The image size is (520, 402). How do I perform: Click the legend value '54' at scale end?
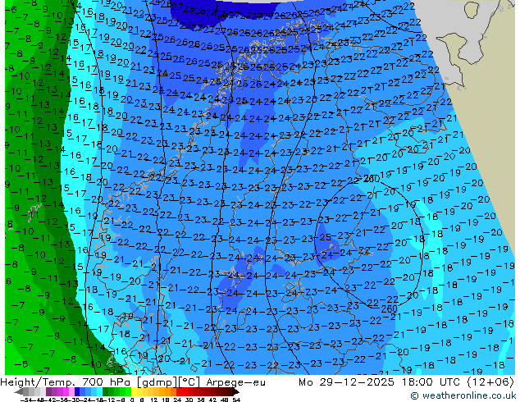point(236,400)
